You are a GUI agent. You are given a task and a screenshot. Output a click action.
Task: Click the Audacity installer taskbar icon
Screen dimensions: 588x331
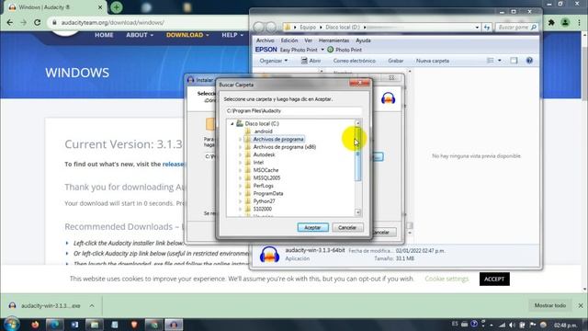tap(174, 325)
